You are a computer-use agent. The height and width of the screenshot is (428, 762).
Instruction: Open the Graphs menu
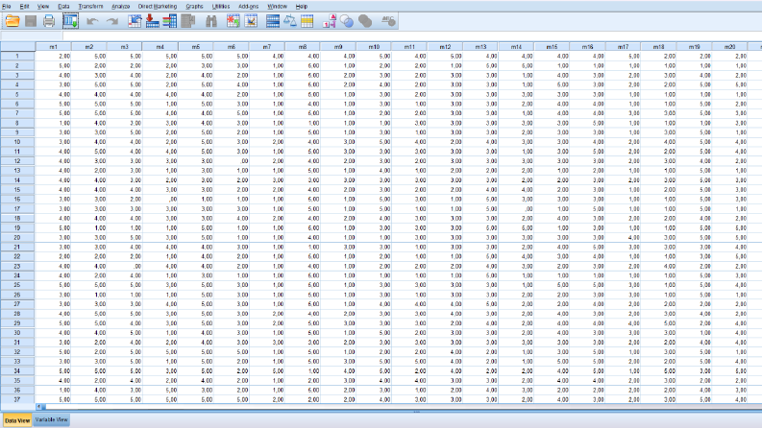[194, 7]
